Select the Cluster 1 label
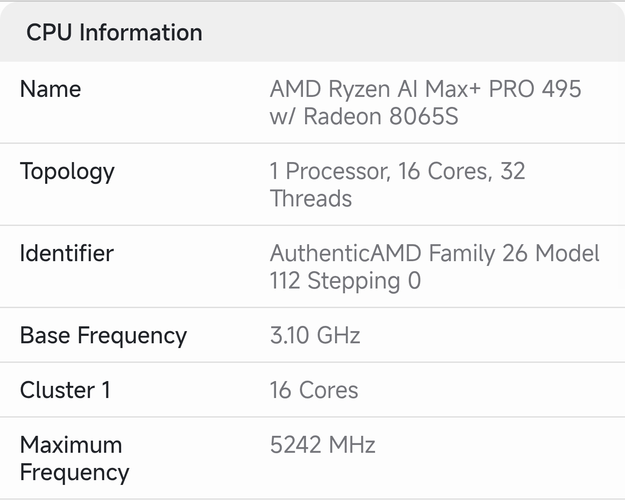Image resolution: width=625 pixels, height=501 pixels. [x=65, y=390]
